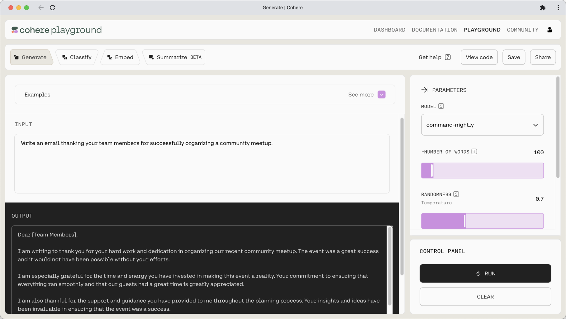Open the browser three-dot menu

(x=558, y=7)
